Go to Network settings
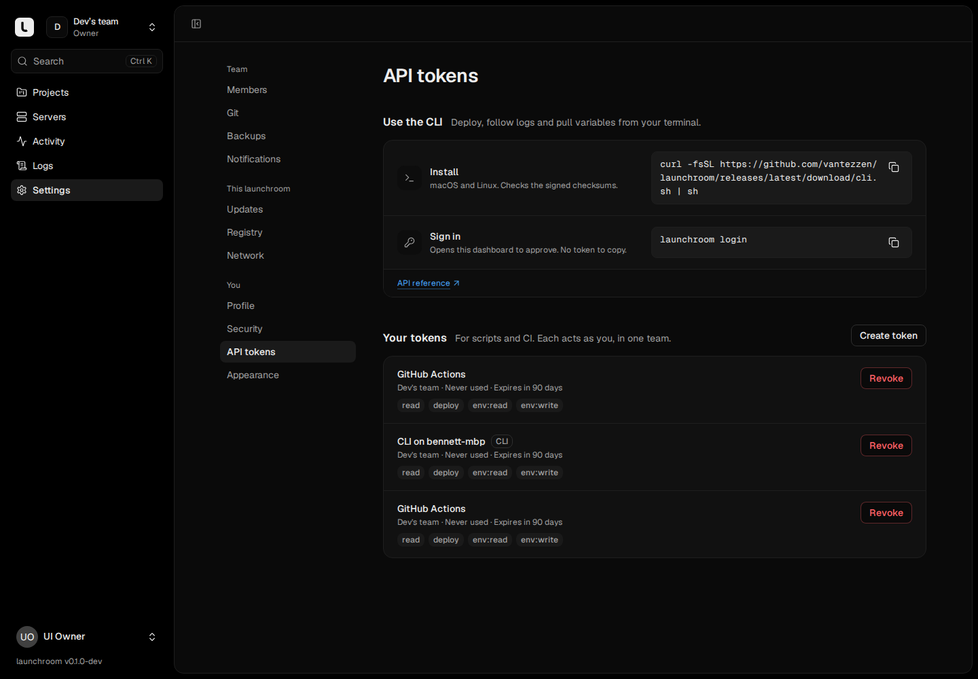Image resolution: width=978 pixels, height=679 pixels. click(288, 255)
